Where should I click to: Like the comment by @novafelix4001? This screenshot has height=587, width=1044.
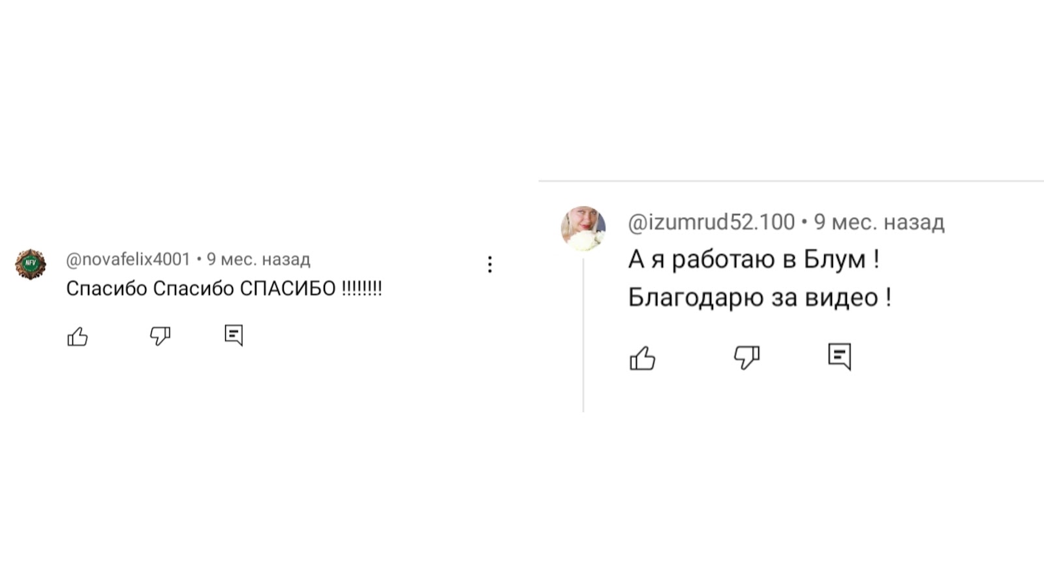point(78,337)
